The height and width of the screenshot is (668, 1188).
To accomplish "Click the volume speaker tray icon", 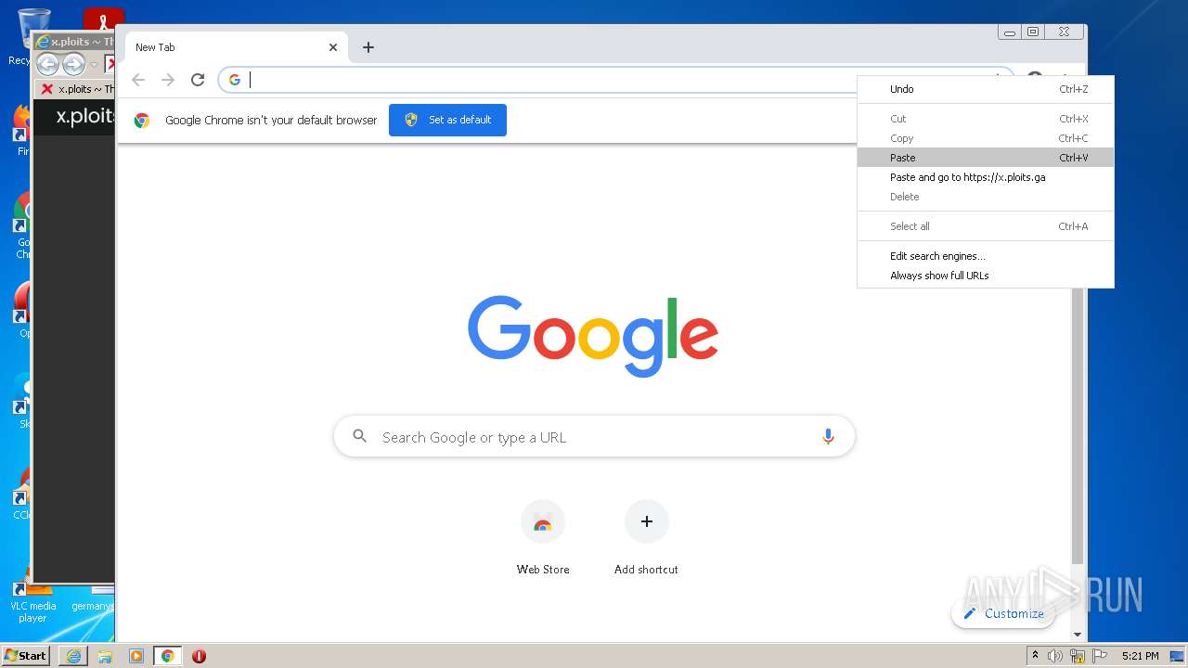I will 1055,656.
